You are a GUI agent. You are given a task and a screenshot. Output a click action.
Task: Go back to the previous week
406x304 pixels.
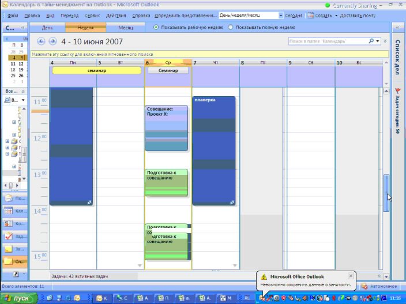(41, 41)
